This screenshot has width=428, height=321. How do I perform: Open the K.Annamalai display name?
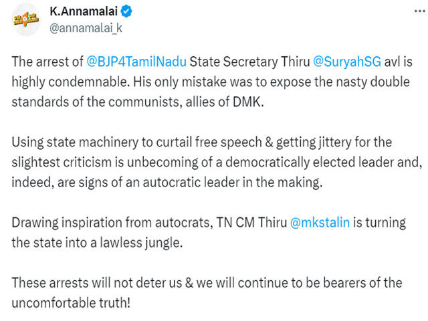coord(84,11)
